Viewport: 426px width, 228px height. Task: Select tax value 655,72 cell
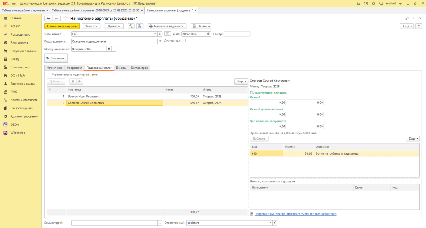[182, 103]
